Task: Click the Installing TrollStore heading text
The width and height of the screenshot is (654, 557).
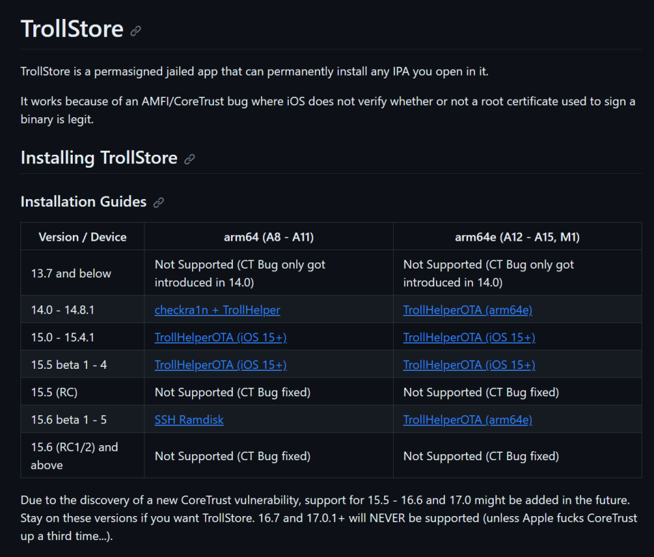Action: 99,158
